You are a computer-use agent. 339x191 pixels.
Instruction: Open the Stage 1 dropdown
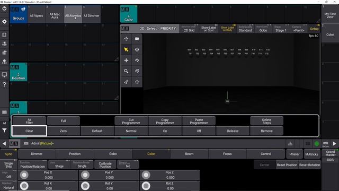281,29
